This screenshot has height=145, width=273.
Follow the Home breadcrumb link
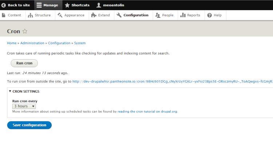pos(12,43)
